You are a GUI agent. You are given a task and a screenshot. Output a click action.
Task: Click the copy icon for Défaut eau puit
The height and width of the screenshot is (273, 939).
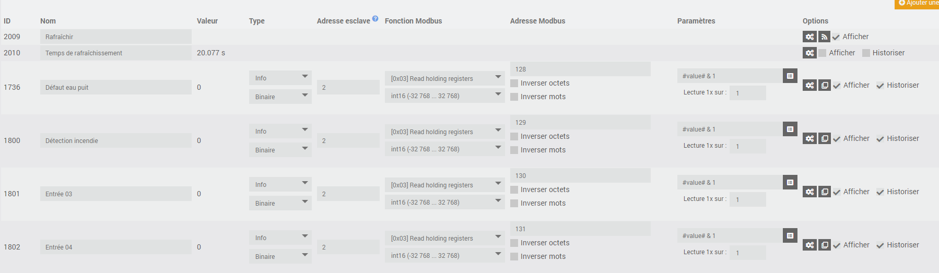pos(825,85)
